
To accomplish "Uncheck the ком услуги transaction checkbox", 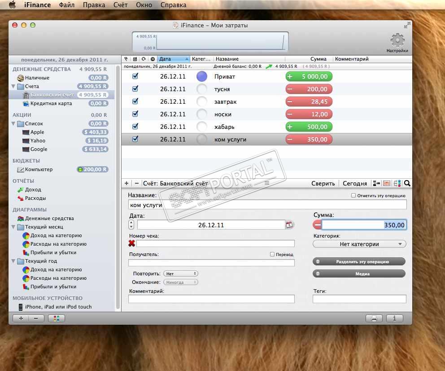I will point(135,139).
